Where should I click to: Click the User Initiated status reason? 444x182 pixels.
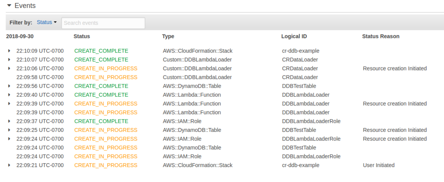tap(378, 165)
